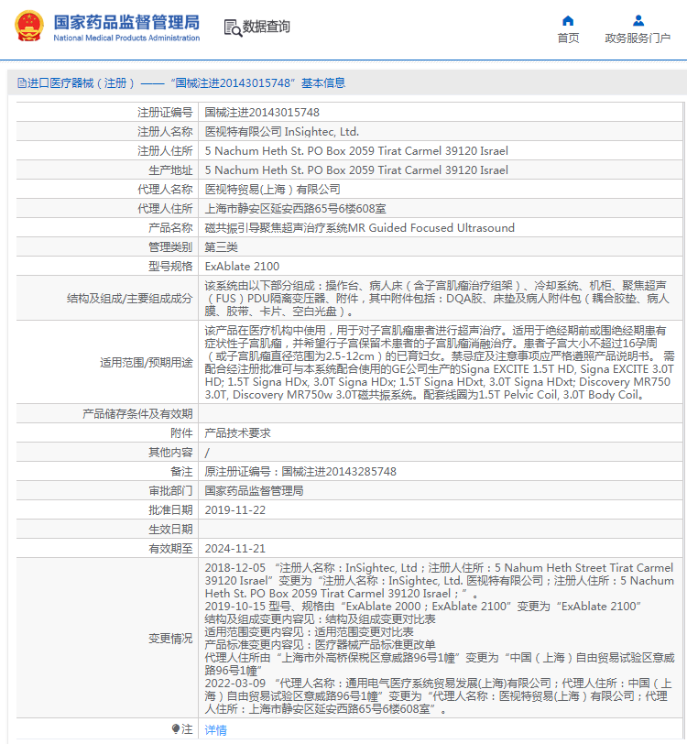Click the 2022-03-09 agent change line
This screenshot has height=744, width=687.
point(439,696)
